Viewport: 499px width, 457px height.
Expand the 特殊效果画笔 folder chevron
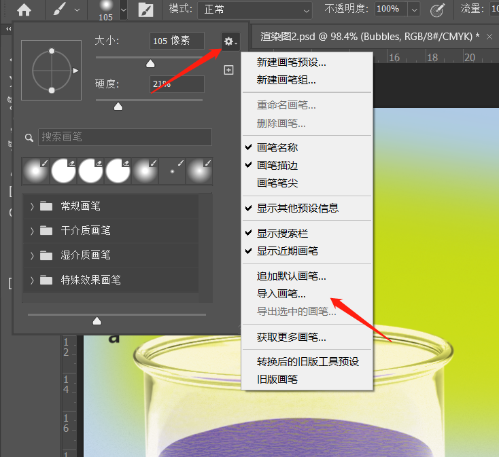[x=32, y=280]
